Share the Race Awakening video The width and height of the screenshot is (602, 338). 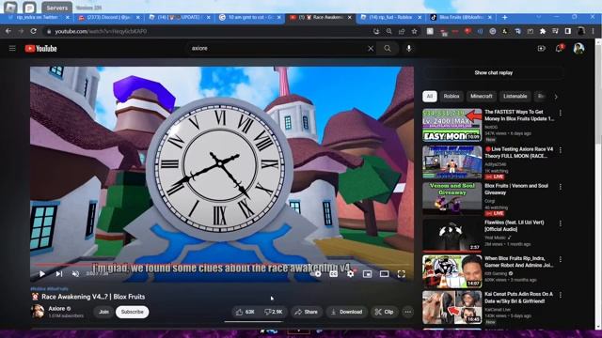[x=307, y=312]
